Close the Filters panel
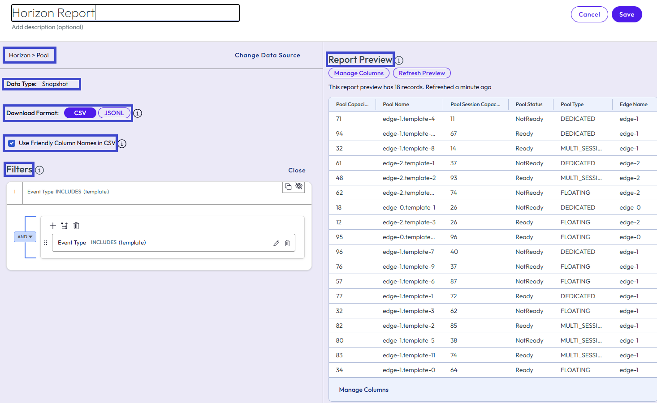The image size is (657, 403). (297, 170)
